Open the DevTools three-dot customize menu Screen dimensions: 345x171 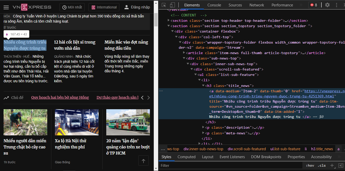pyautogui.click(x=337, y=5)
